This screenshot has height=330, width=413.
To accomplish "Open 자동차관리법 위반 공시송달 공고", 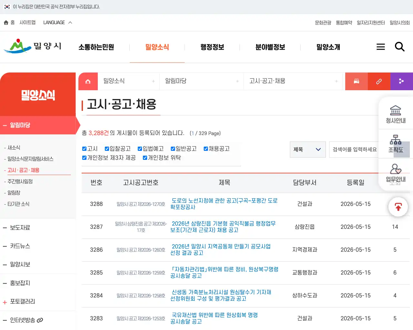I will click(224, 273).
